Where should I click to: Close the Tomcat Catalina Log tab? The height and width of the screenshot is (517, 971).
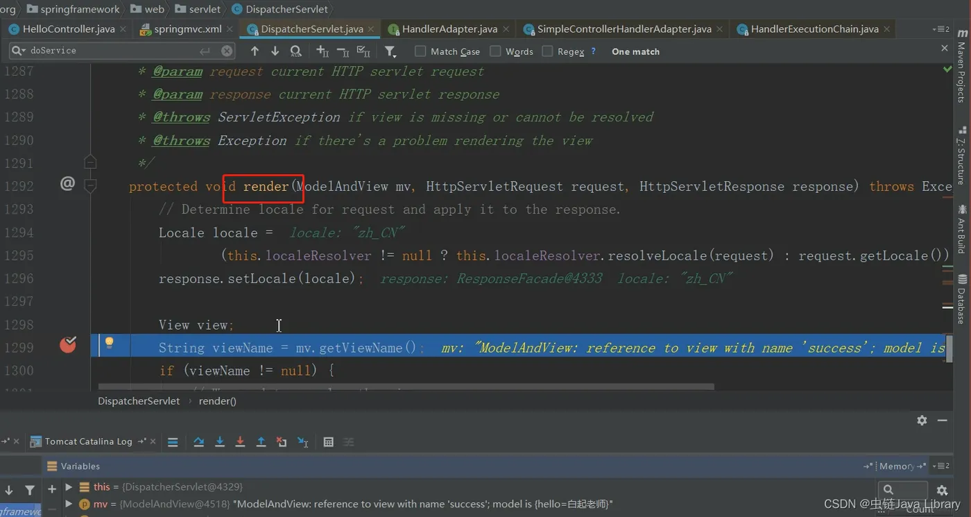pos(153,441)
